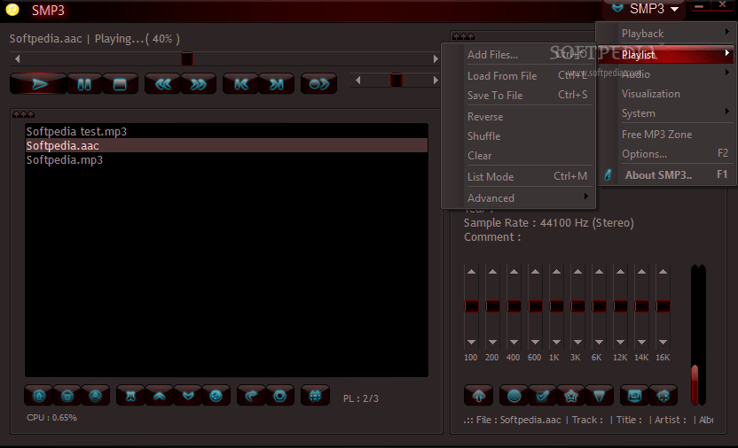Screen dimensions: 738x448
Task: Pause the current track
Action: pyautogui.click(x=84, y=84)
